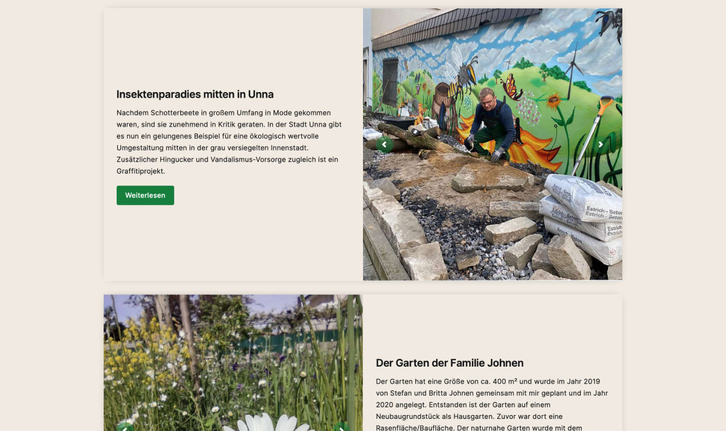Click the Estrich-Beton bags in the photo

click(x=583, y=218)
